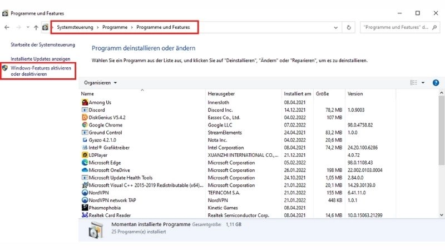This screenshot has width=445, height=250.
Task: Go up one folder level arrow
Action: pyautogui.click(x=36, y=27)
